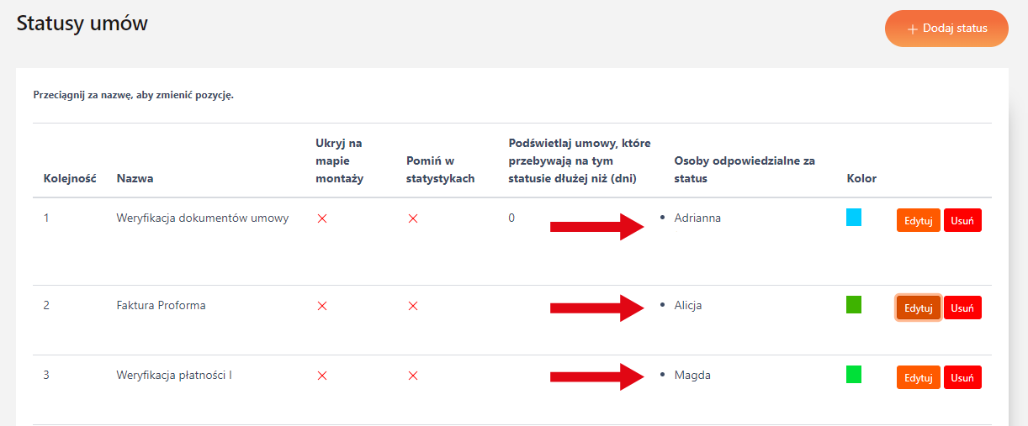This screenshot has width=1028, height=426.
Task: Click the responsible person Adrianna
Action: coord(697,218)
